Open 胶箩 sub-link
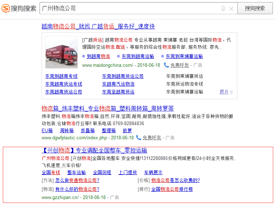 click(127, 130)
